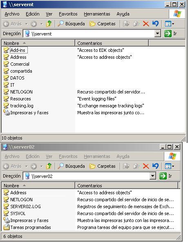Image resolution: width=188 pixels, height=242 pixels.
Task: Click Comentarios column header in \\server02
Action: coord(127,186)
